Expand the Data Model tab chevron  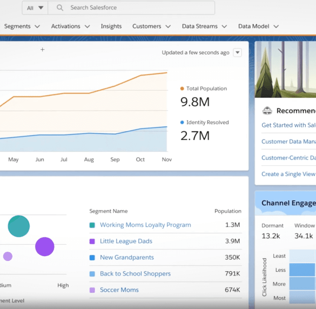(x=276, y=26)
